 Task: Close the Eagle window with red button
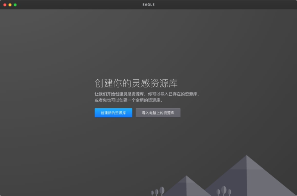pos(5,5)
